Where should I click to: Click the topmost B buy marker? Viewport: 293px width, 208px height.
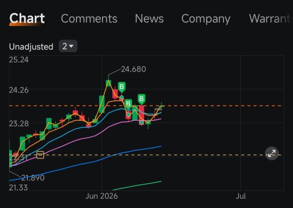point(122,87)
